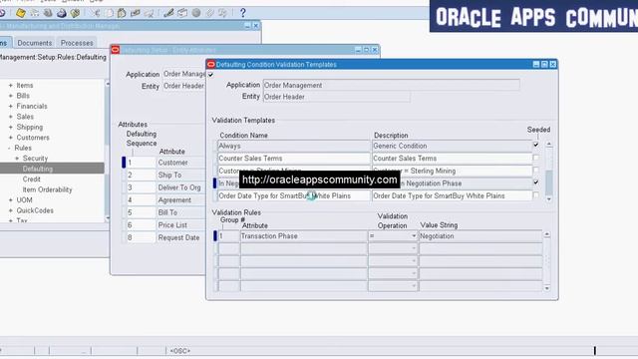Toggle Seeded checkbox for Always condition
This screenshot has height=359, width=638.
(536, 145)
